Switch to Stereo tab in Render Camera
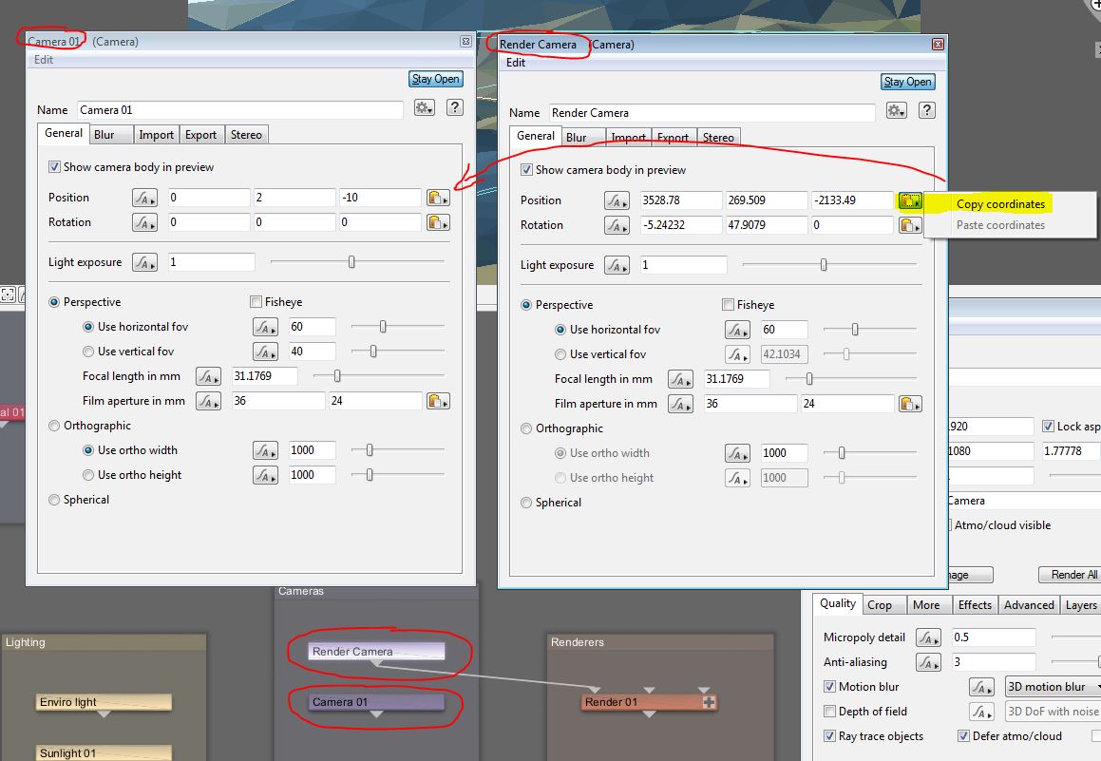 click(x=718, y=138)
